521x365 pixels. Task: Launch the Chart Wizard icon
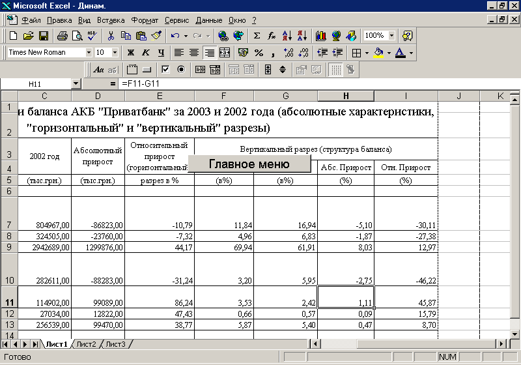point(320,36)
